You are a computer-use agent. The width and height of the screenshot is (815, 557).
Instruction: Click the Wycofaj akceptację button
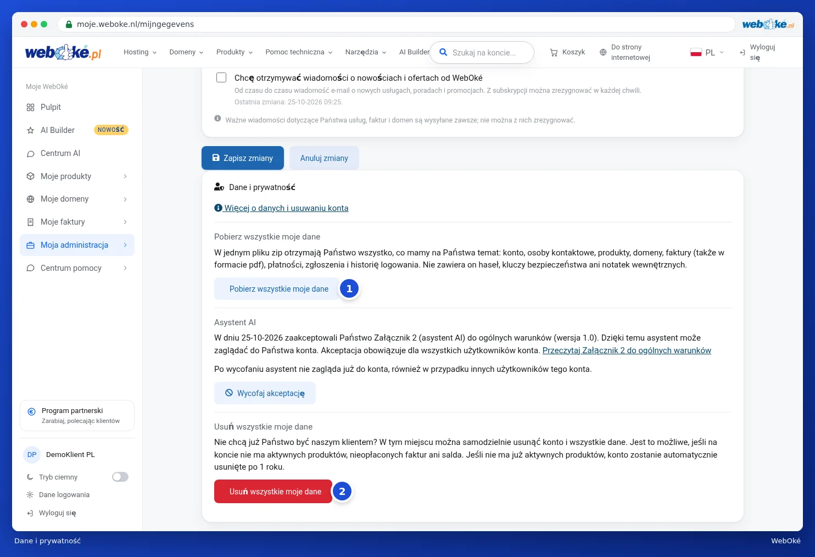click(x=265, y=393)
